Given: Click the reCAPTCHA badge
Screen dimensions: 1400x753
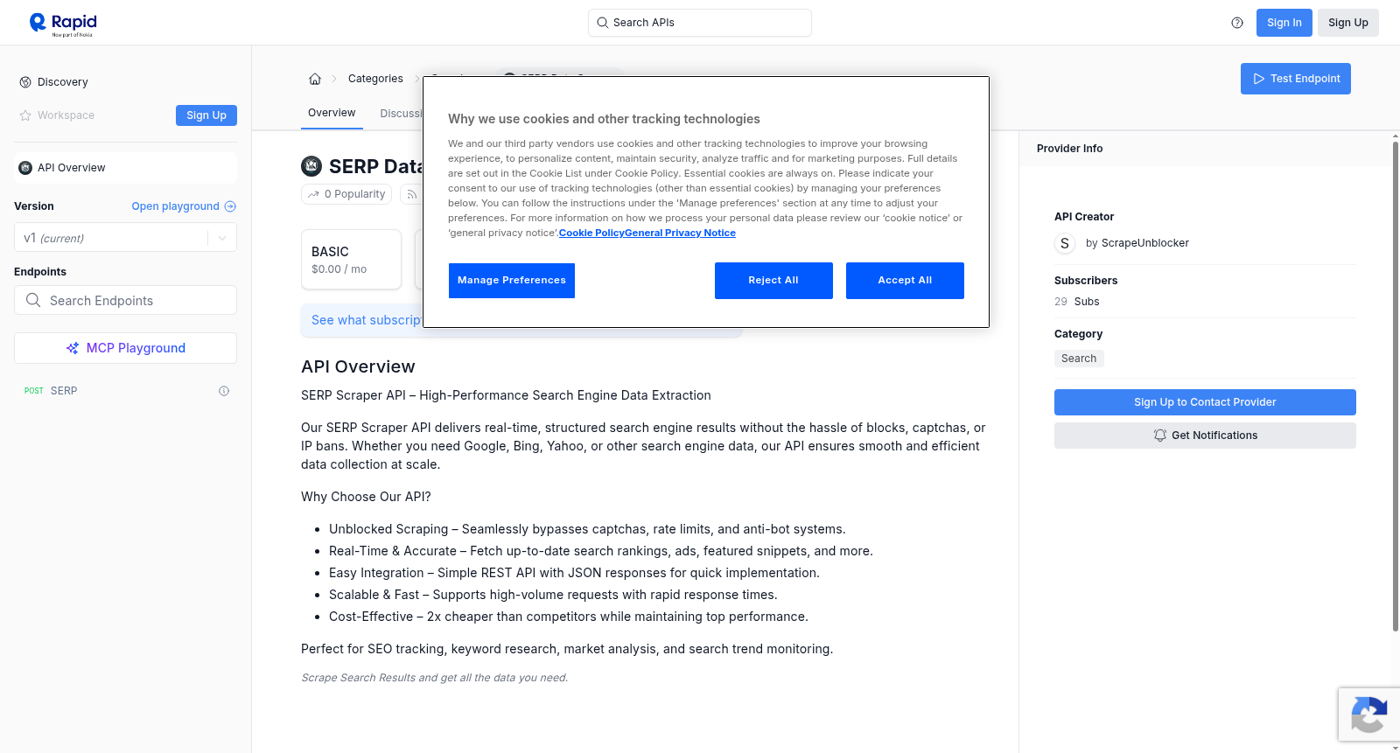Looking at the screenshot, I should (1368, 715).
